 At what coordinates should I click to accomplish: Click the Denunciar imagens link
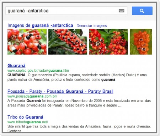(x=92, y=26)
